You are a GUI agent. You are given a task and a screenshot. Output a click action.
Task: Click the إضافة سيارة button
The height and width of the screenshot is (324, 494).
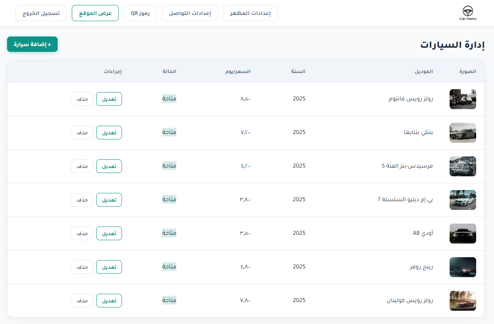[32, 44]
